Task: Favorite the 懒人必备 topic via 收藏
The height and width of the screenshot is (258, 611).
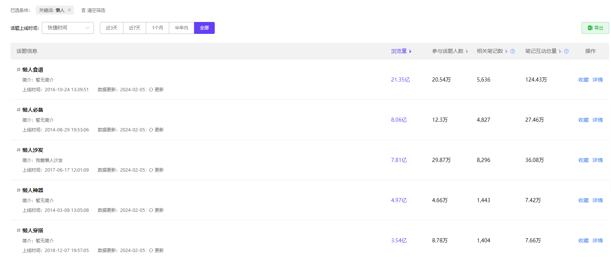Action: click(583, 120)
